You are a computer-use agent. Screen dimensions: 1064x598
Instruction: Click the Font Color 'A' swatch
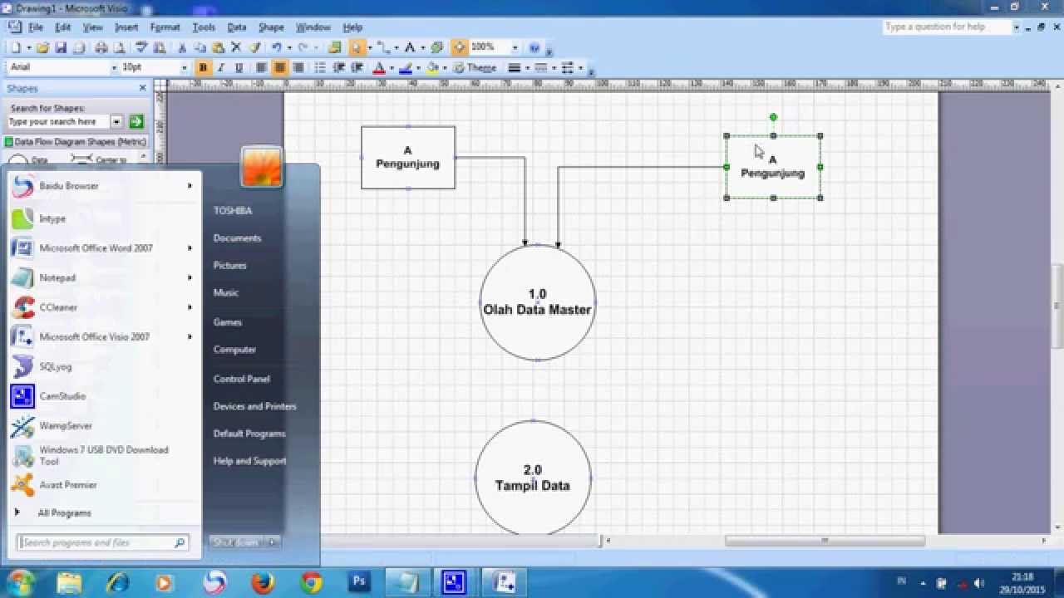pyautogui.click(x=379, y=67)
